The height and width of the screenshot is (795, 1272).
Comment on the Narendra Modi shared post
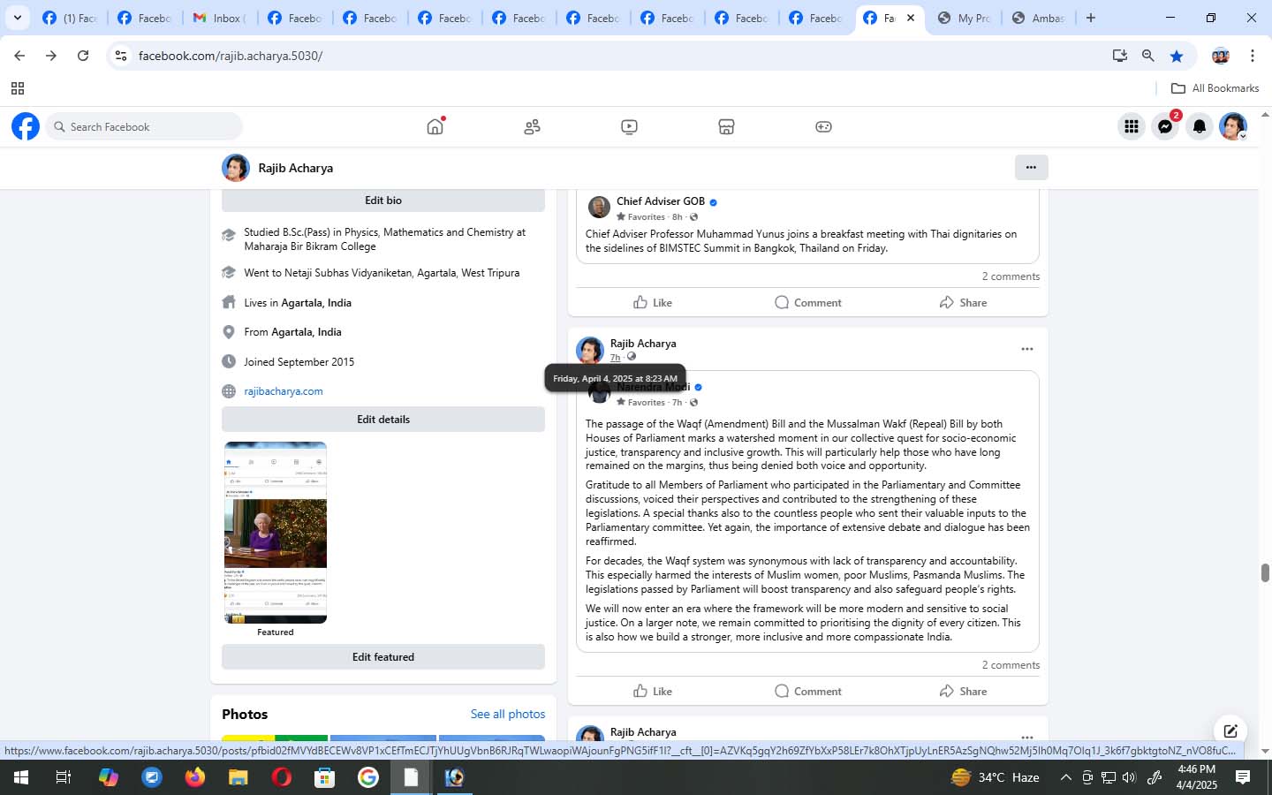pos(807,691)
